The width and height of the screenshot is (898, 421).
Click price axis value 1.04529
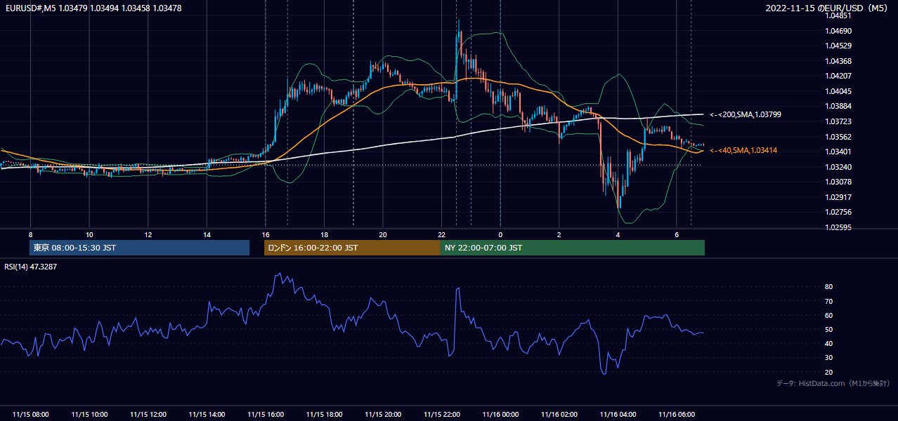tap(840, 46)
